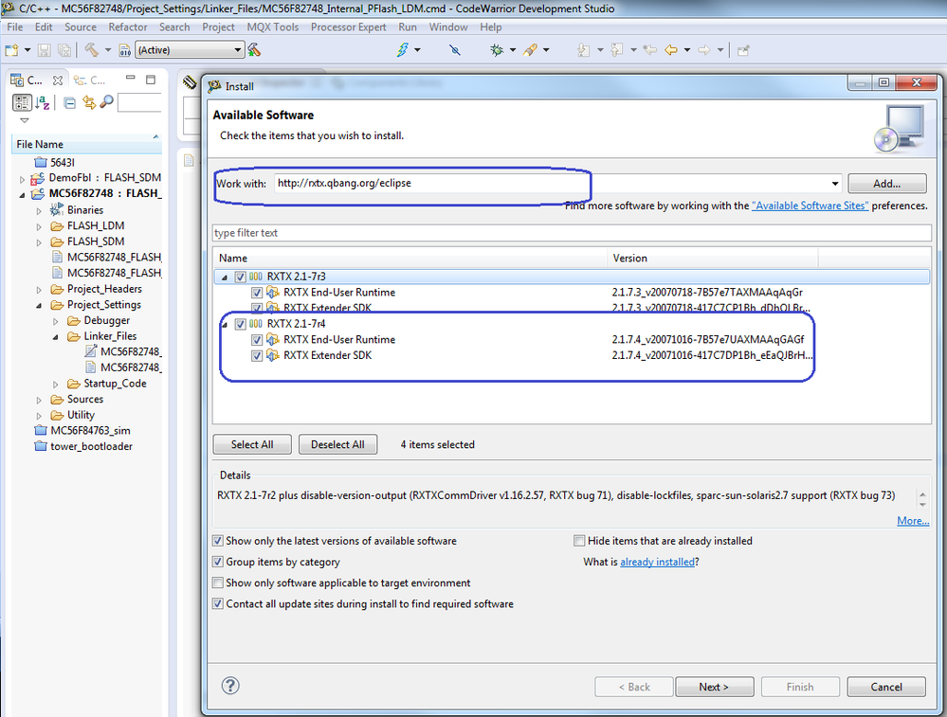Open the File menu
Screen dimensions: 947x717
pos(15,27)
